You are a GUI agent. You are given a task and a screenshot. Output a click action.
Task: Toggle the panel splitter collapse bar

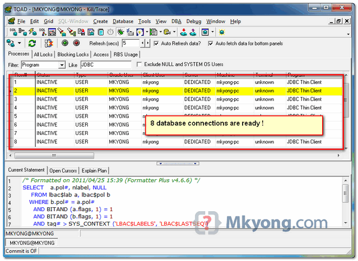click(178, 164)
